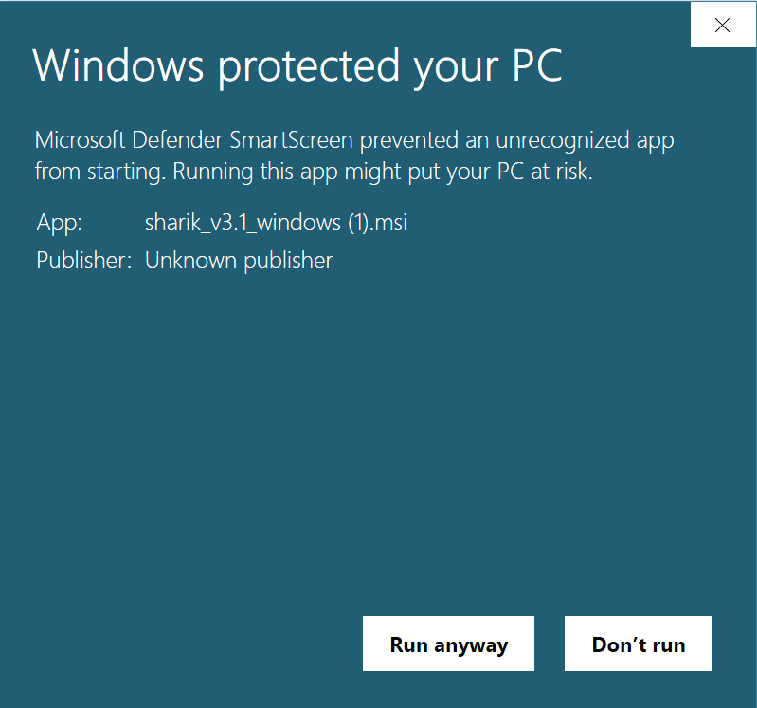Click the 'Publisher:' label
The image size is (757, 708).
click(84, 261)
